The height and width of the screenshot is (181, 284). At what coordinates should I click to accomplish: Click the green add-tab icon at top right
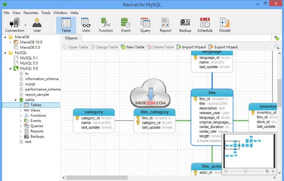(x=277, y=38)
